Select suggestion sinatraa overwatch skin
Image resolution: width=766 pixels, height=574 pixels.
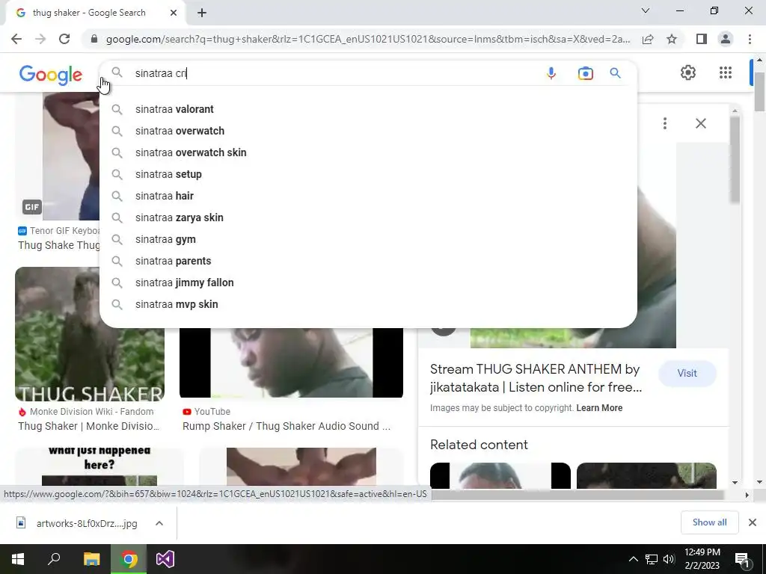point(368,152)
